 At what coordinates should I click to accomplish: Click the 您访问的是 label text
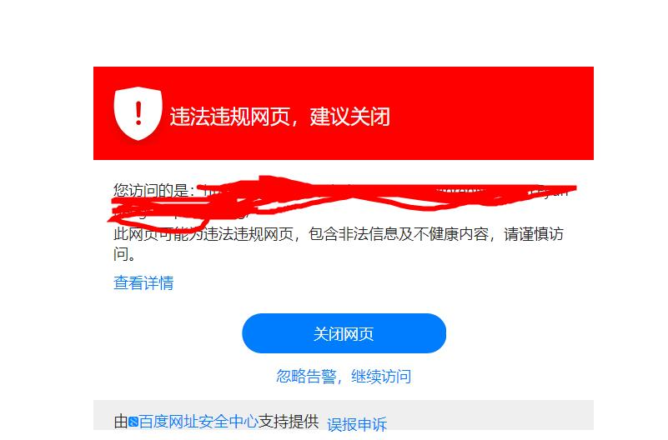pyautogui.click(x=153, y=190)
